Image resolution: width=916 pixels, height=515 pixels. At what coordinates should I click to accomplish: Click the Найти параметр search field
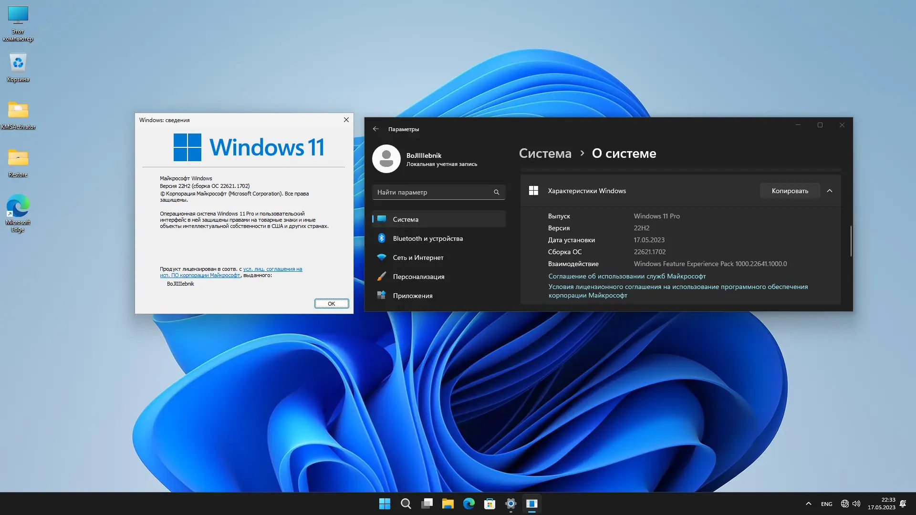point(433,192)
